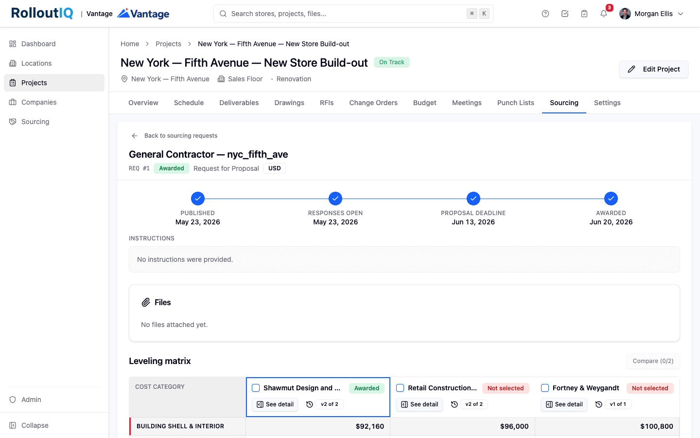The height and width of the screenshot is (438, 700).
Task: Collapse the sidebar
Action: pos(54,425)
